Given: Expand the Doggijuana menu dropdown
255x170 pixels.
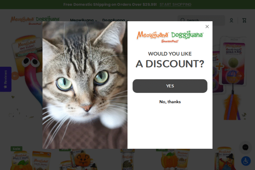Looking at the screenshot, I should tap(115, 20).
